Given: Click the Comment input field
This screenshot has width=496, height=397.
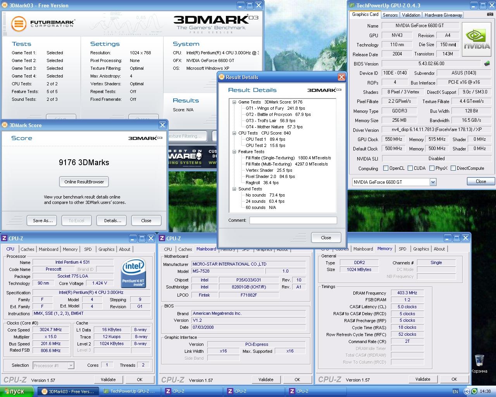Looking at the screenshot, I should click(x=293, y=220).
